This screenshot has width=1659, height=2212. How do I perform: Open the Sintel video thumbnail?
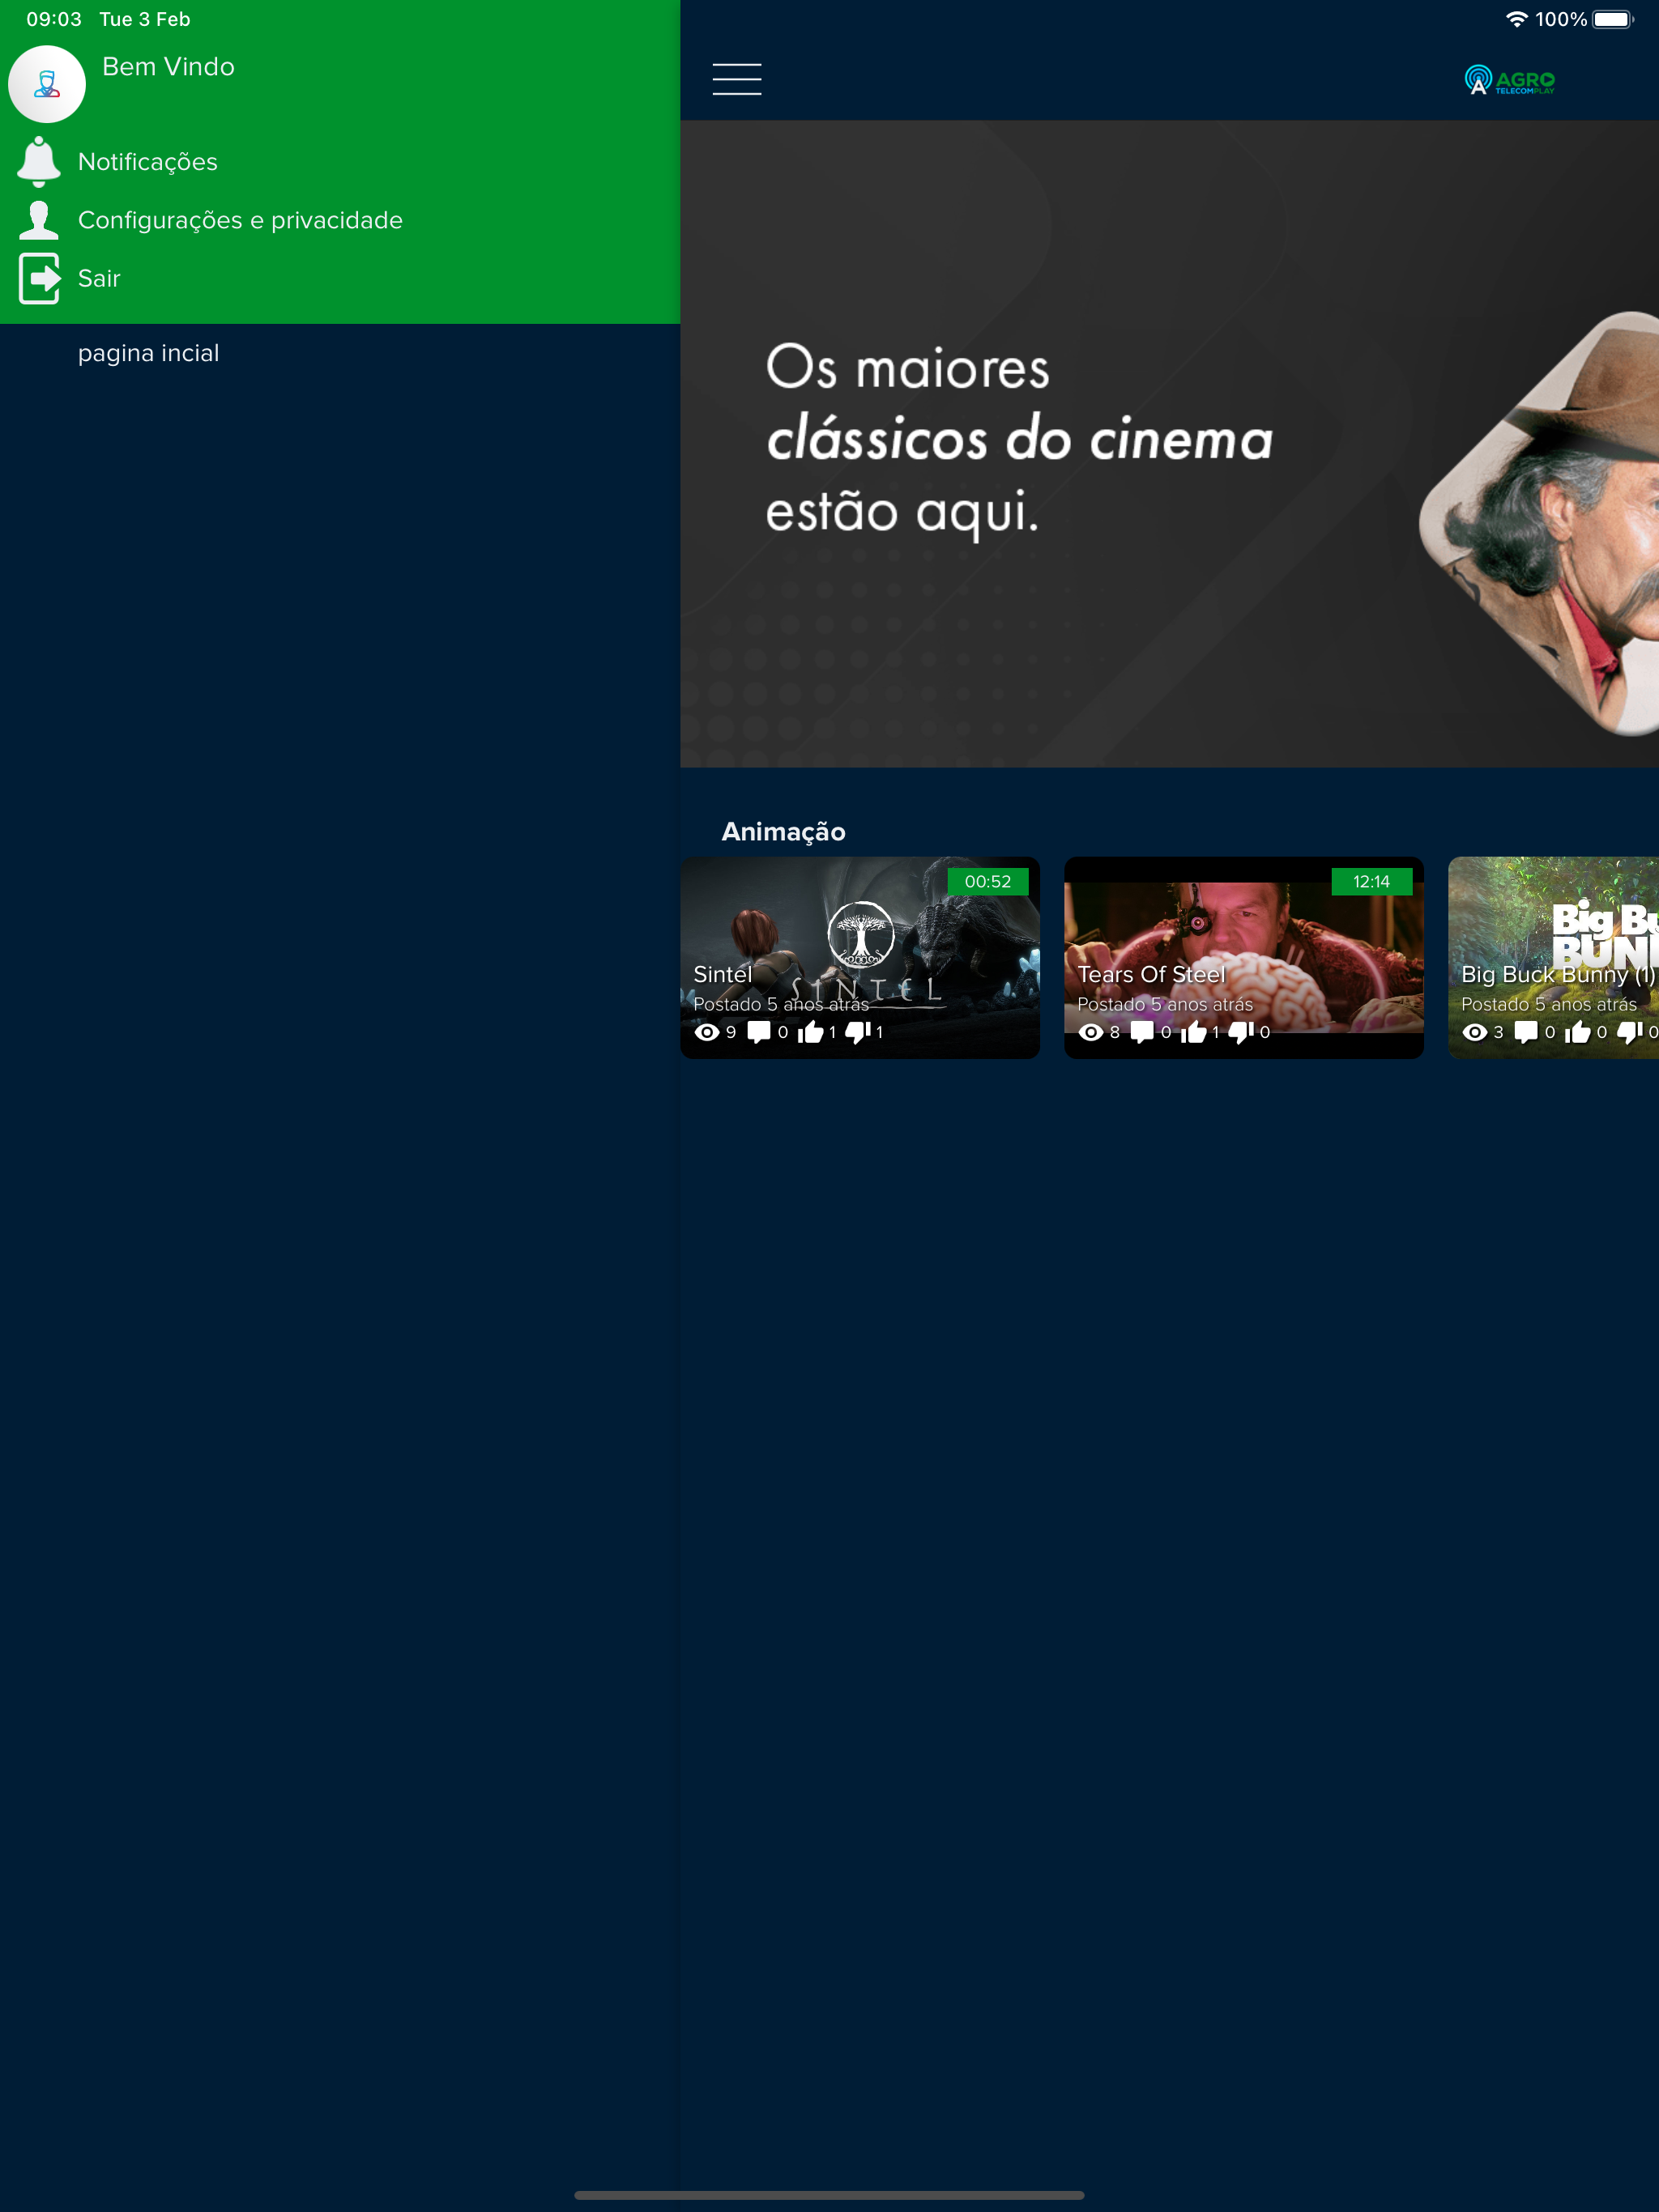click(x=859, y=957)
